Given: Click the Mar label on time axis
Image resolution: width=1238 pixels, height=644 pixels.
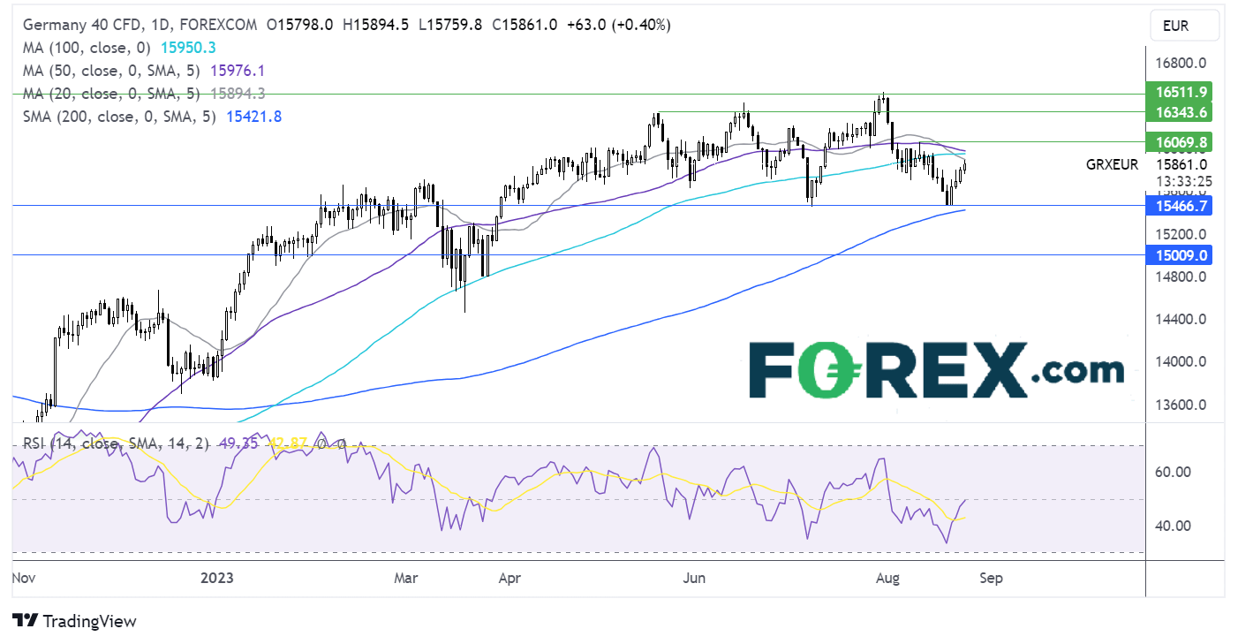Looking at the screenshot, I should click(x=405, y=579).
